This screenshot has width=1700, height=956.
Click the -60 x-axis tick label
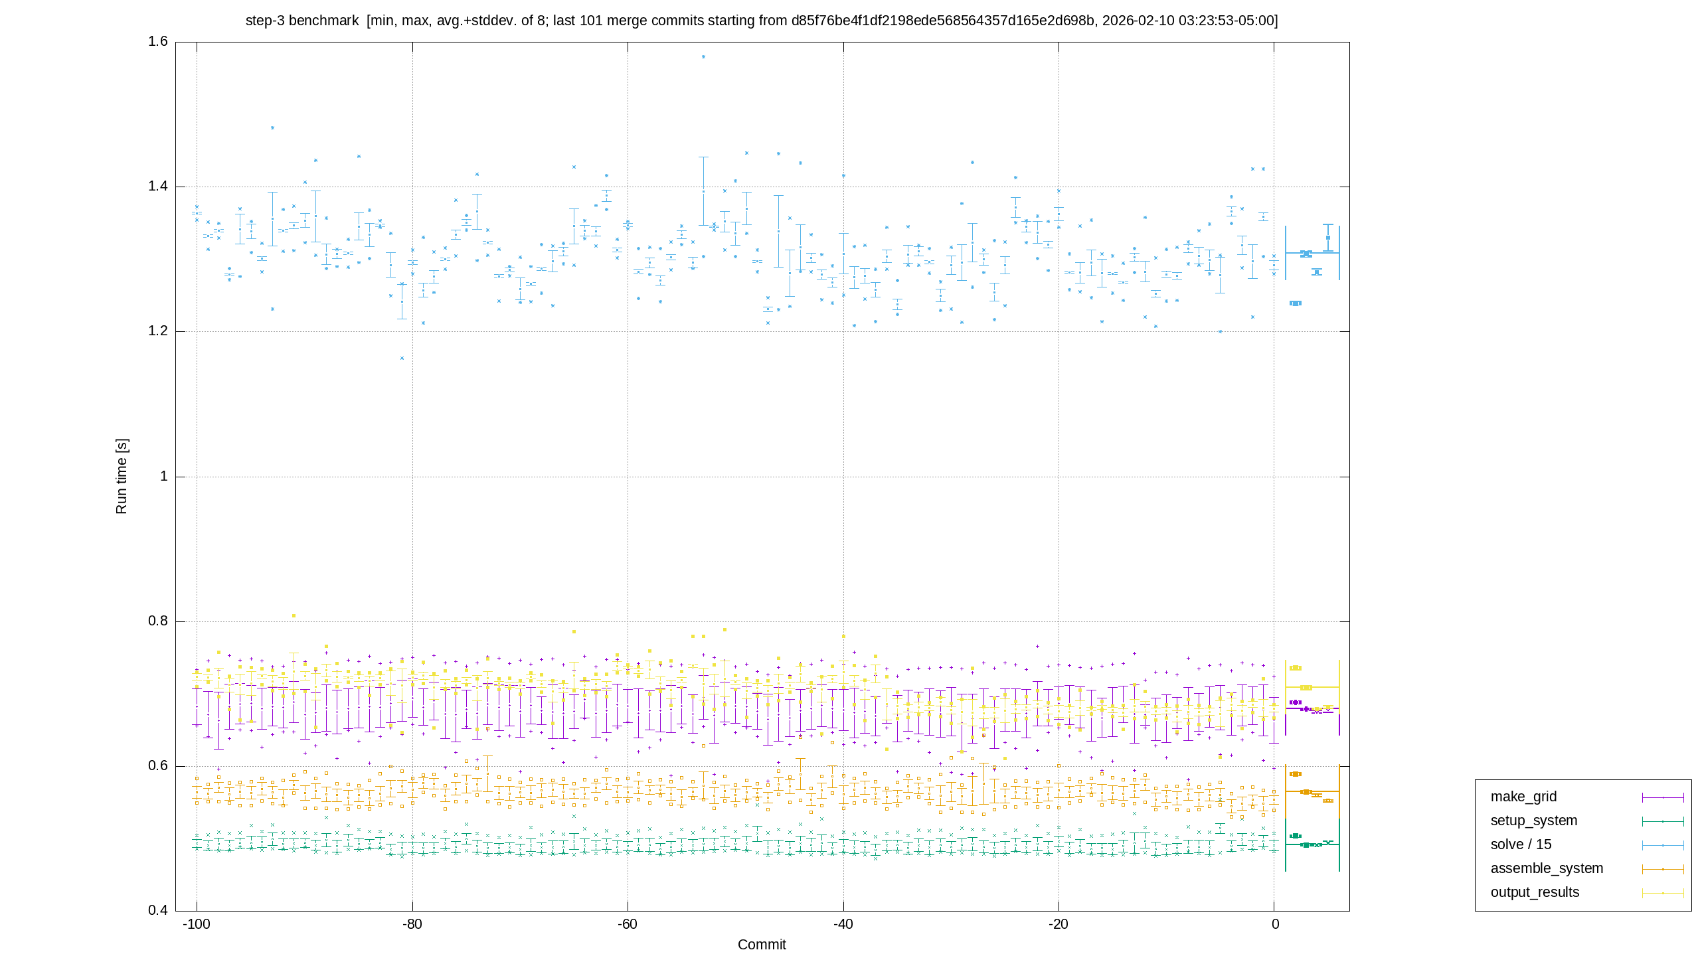628,924
